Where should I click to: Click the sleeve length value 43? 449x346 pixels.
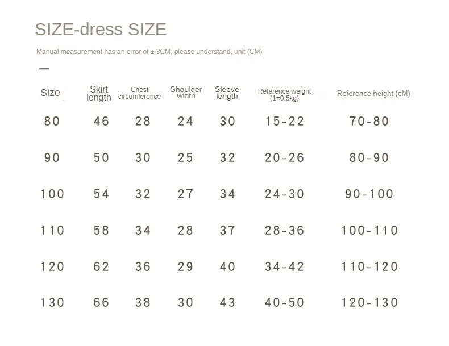tap(228, 302)
